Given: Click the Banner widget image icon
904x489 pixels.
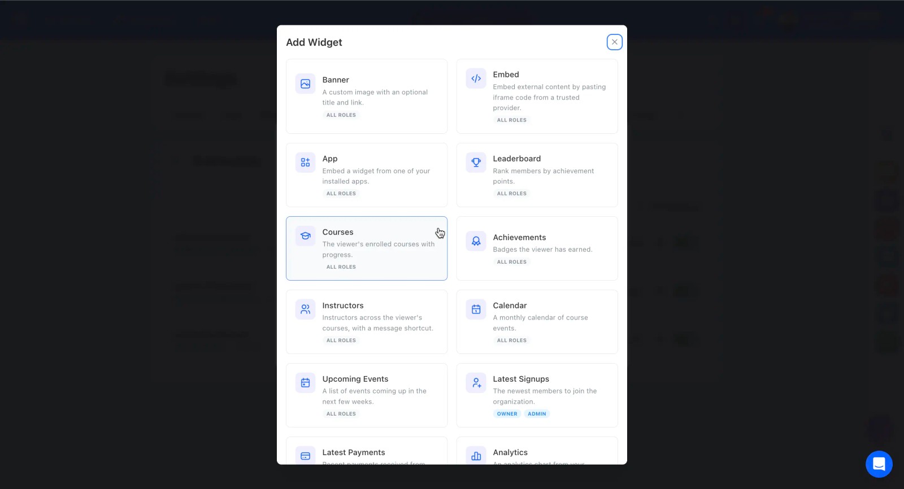Looking at the screenshot, I should 305,84.
